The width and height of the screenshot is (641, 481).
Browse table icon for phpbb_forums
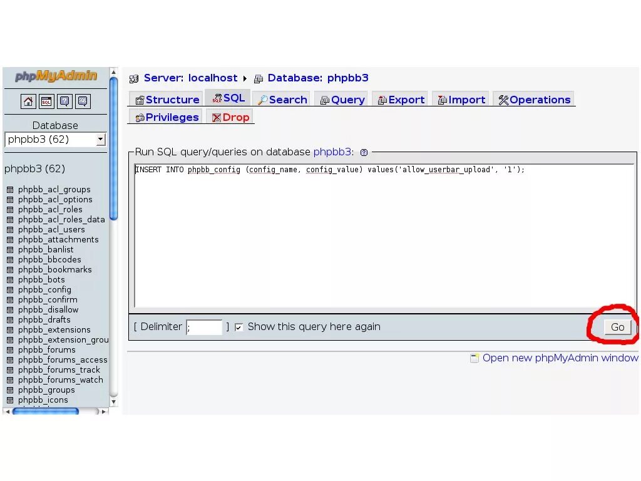click(x=10, y=350)
